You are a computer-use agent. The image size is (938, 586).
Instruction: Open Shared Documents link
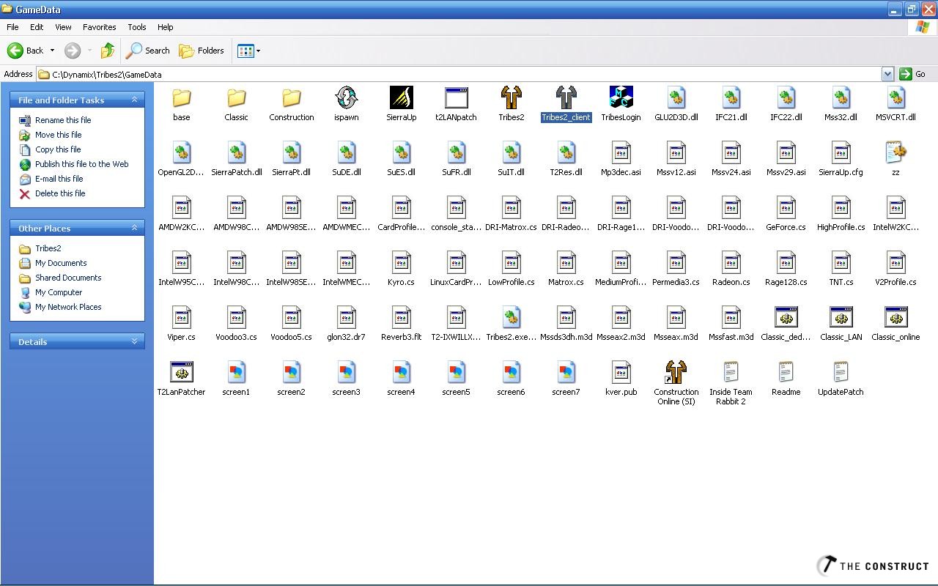pyautogui.click(x=68, y=278)
